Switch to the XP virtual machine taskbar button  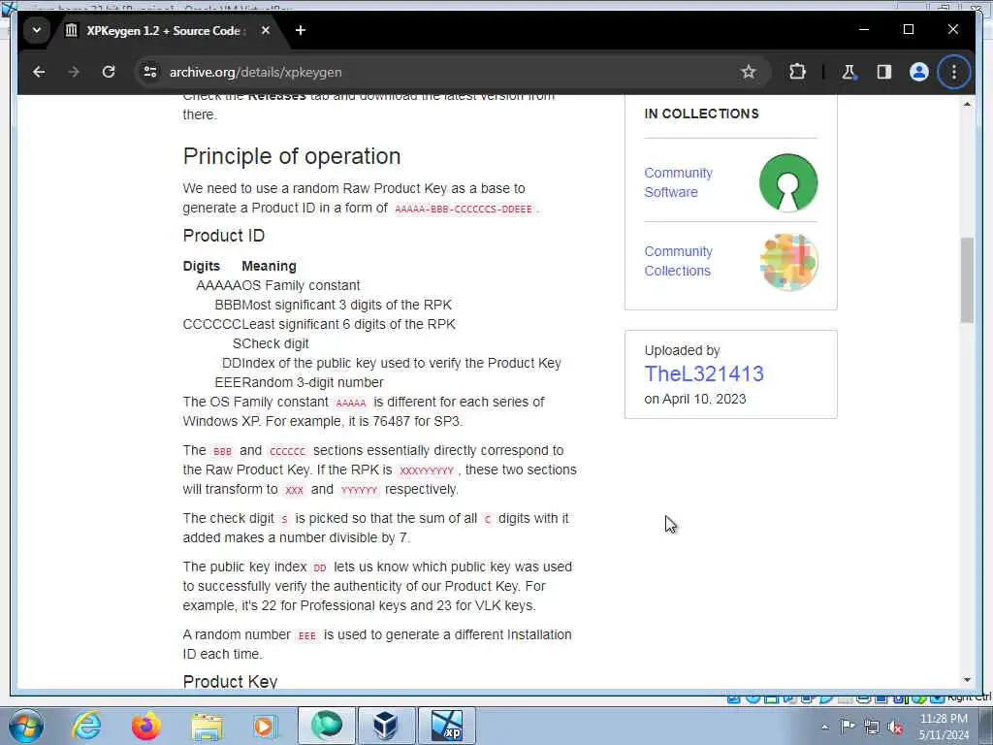click(x=446, y=726)
